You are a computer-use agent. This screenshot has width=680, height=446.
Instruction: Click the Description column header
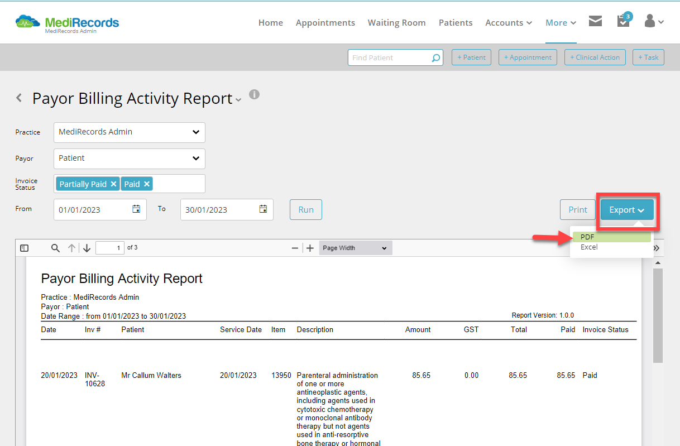(x=315, y=330)
